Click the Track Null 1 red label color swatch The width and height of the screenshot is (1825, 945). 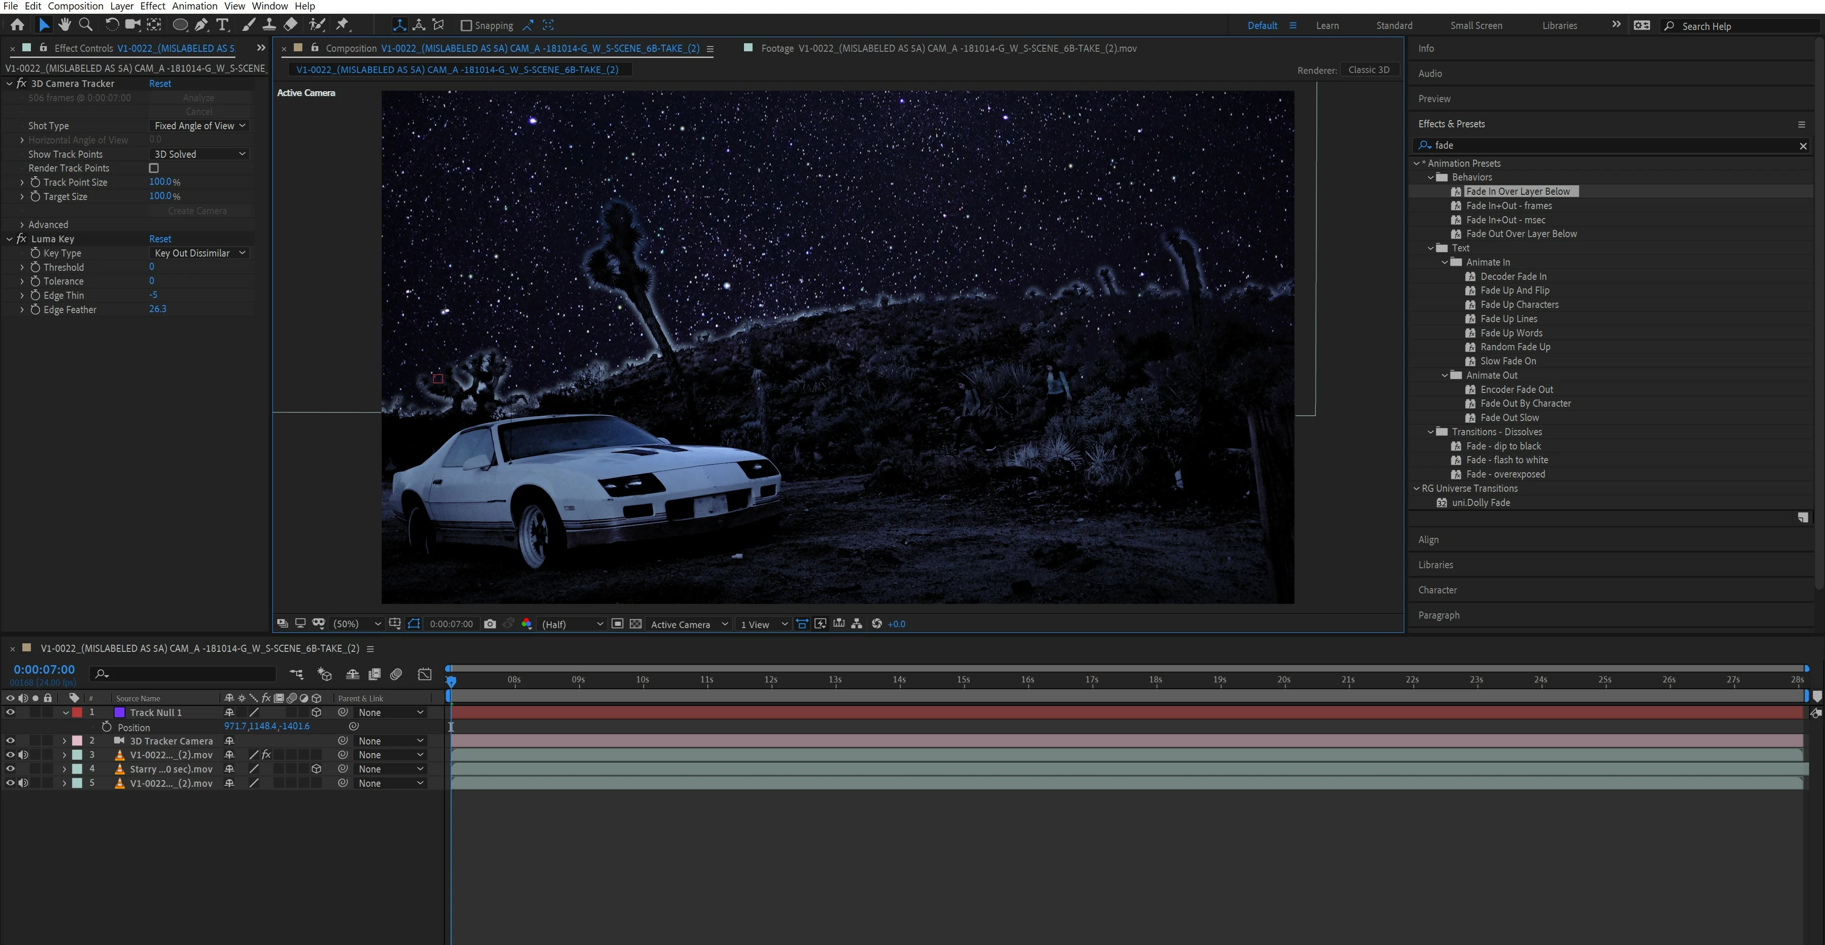[77, 712]
